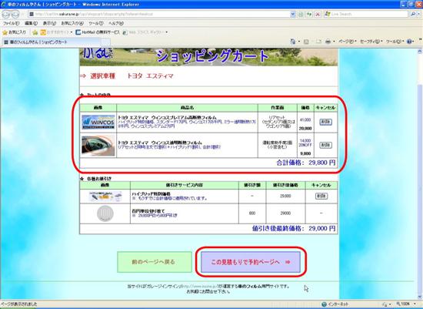Click the 9,800 price in second product row

pyautogui.click(x=305, y=153)
